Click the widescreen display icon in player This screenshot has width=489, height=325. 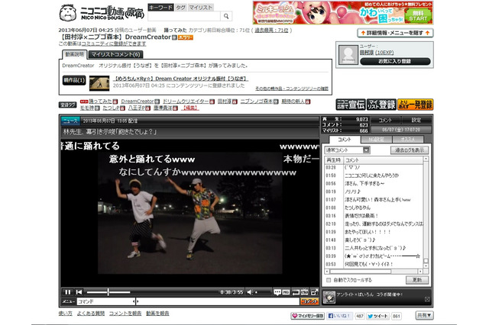click(x=304, y=292)
